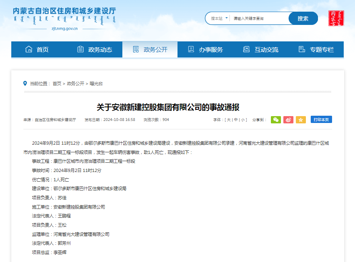355x262 pixels.
Task: Click the line 项目负责人：王松
Action: (49, 225)
